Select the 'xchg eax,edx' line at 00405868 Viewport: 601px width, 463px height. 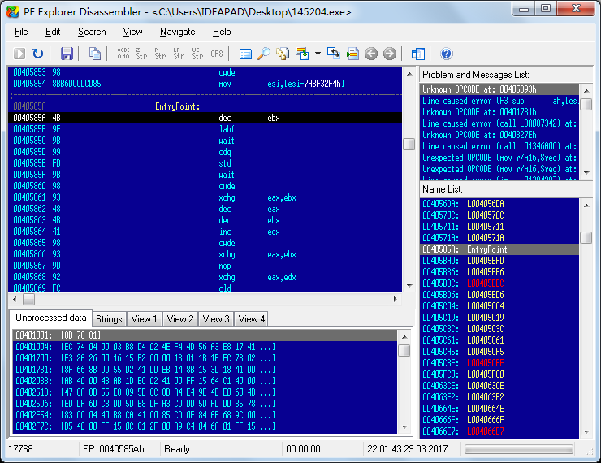click(205, 277)
